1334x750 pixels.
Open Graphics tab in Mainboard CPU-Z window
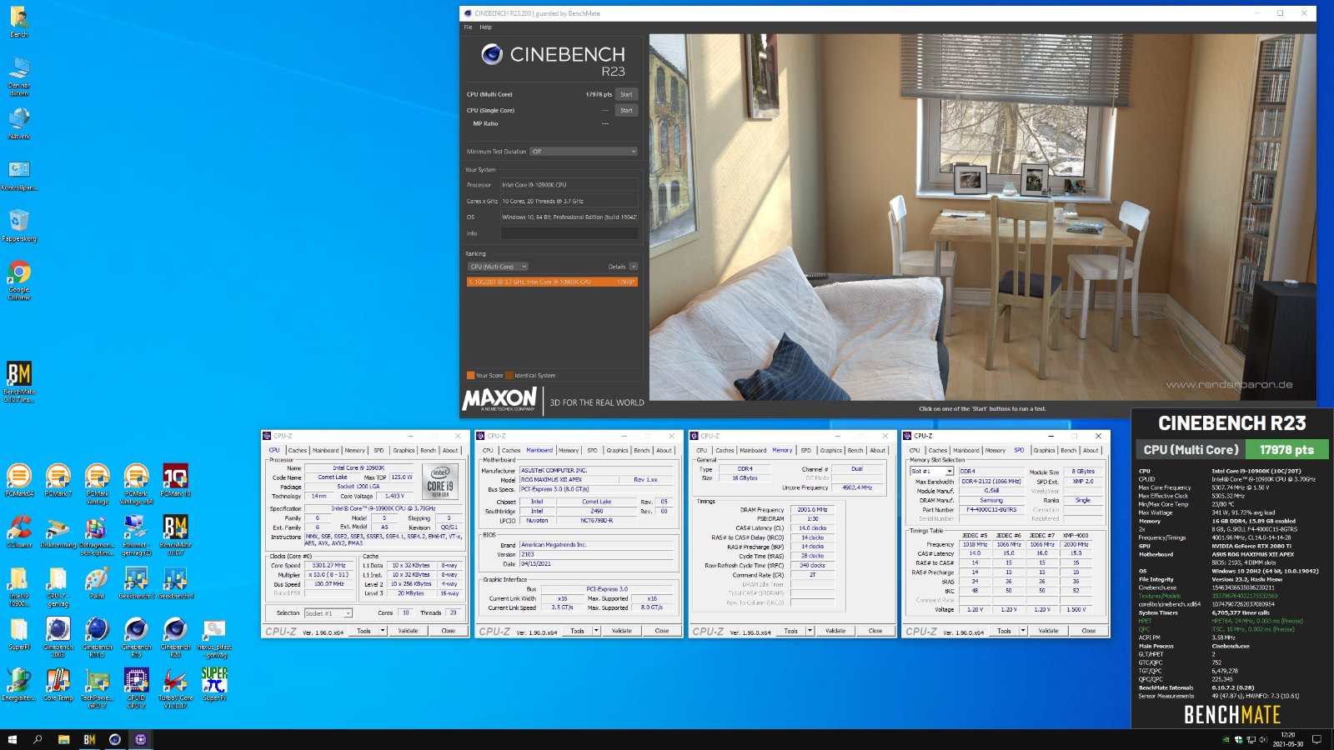(617, 450)
